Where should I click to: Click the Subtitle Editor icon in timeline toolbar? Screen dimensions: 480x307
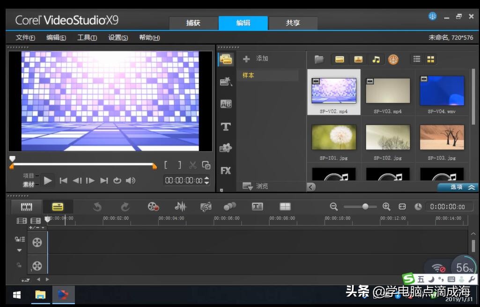tap(257, 206)
